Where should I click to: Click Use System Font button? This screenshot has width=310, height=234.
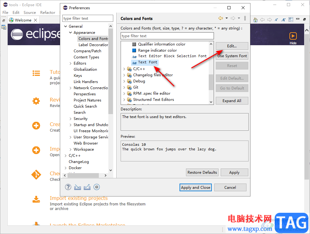(x=232, y=56)
